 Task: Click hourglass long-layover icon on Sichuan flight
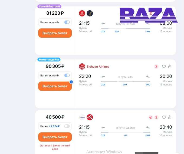click(x=156, y=66)
